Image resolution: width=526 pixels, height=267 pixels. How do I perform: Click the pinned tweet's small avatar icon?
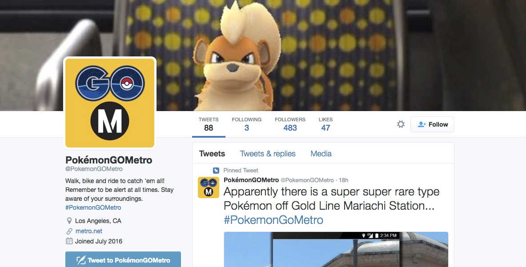click(x=209, y=187)
